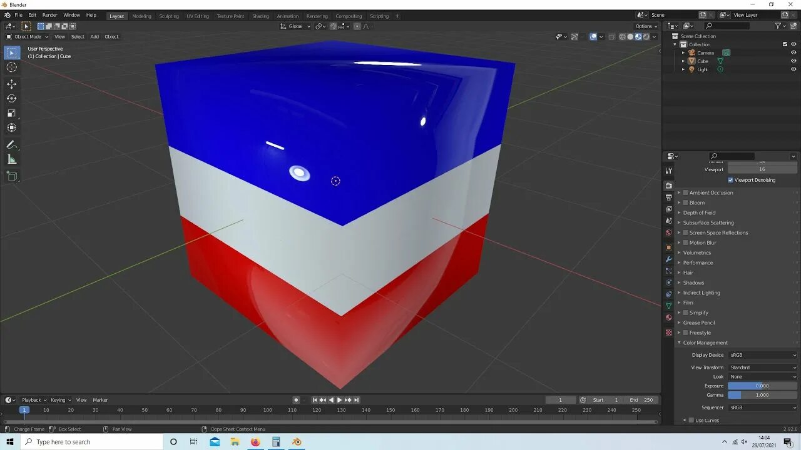The height and width of the screenshot is (450, 801).
Task: Open Firefox from the taskbar
Action: [255, 442]
